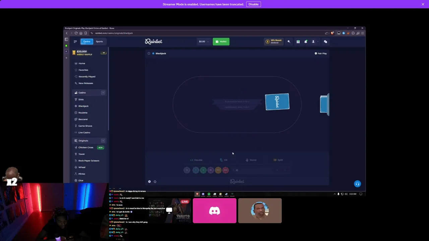The image size is (429, 241).
Task: Open the site search magnifier
Action: [289, 42]
